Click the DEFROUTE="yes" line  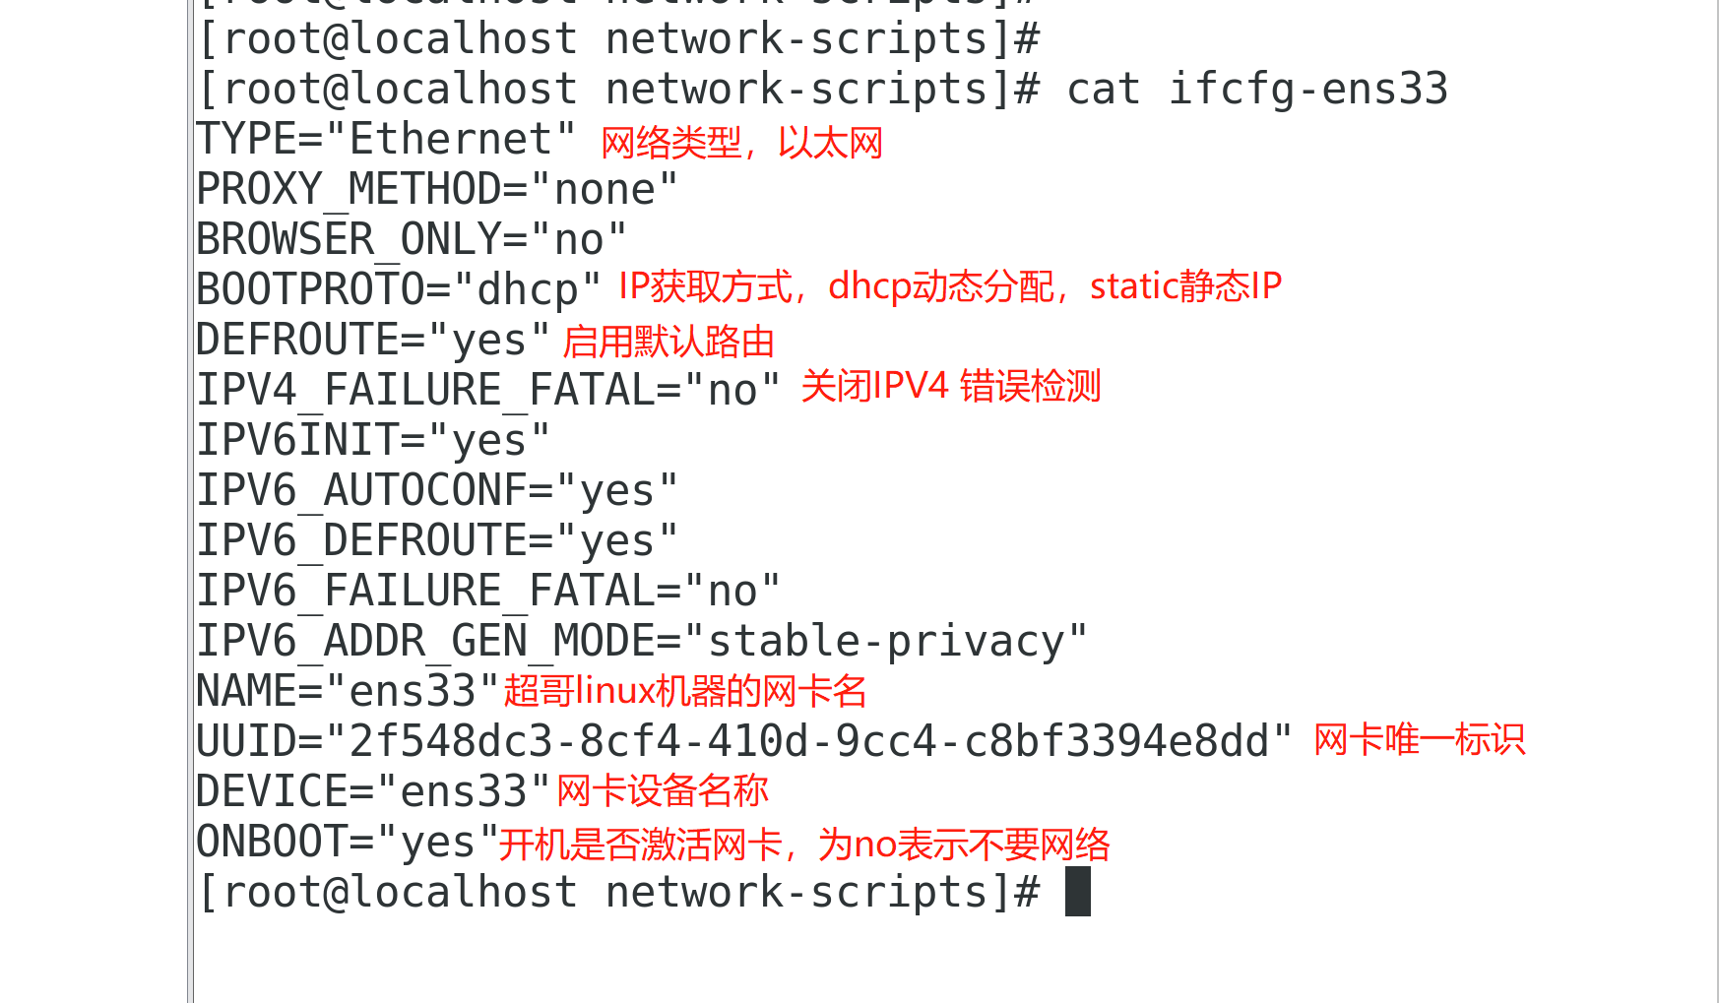point(373,341)
